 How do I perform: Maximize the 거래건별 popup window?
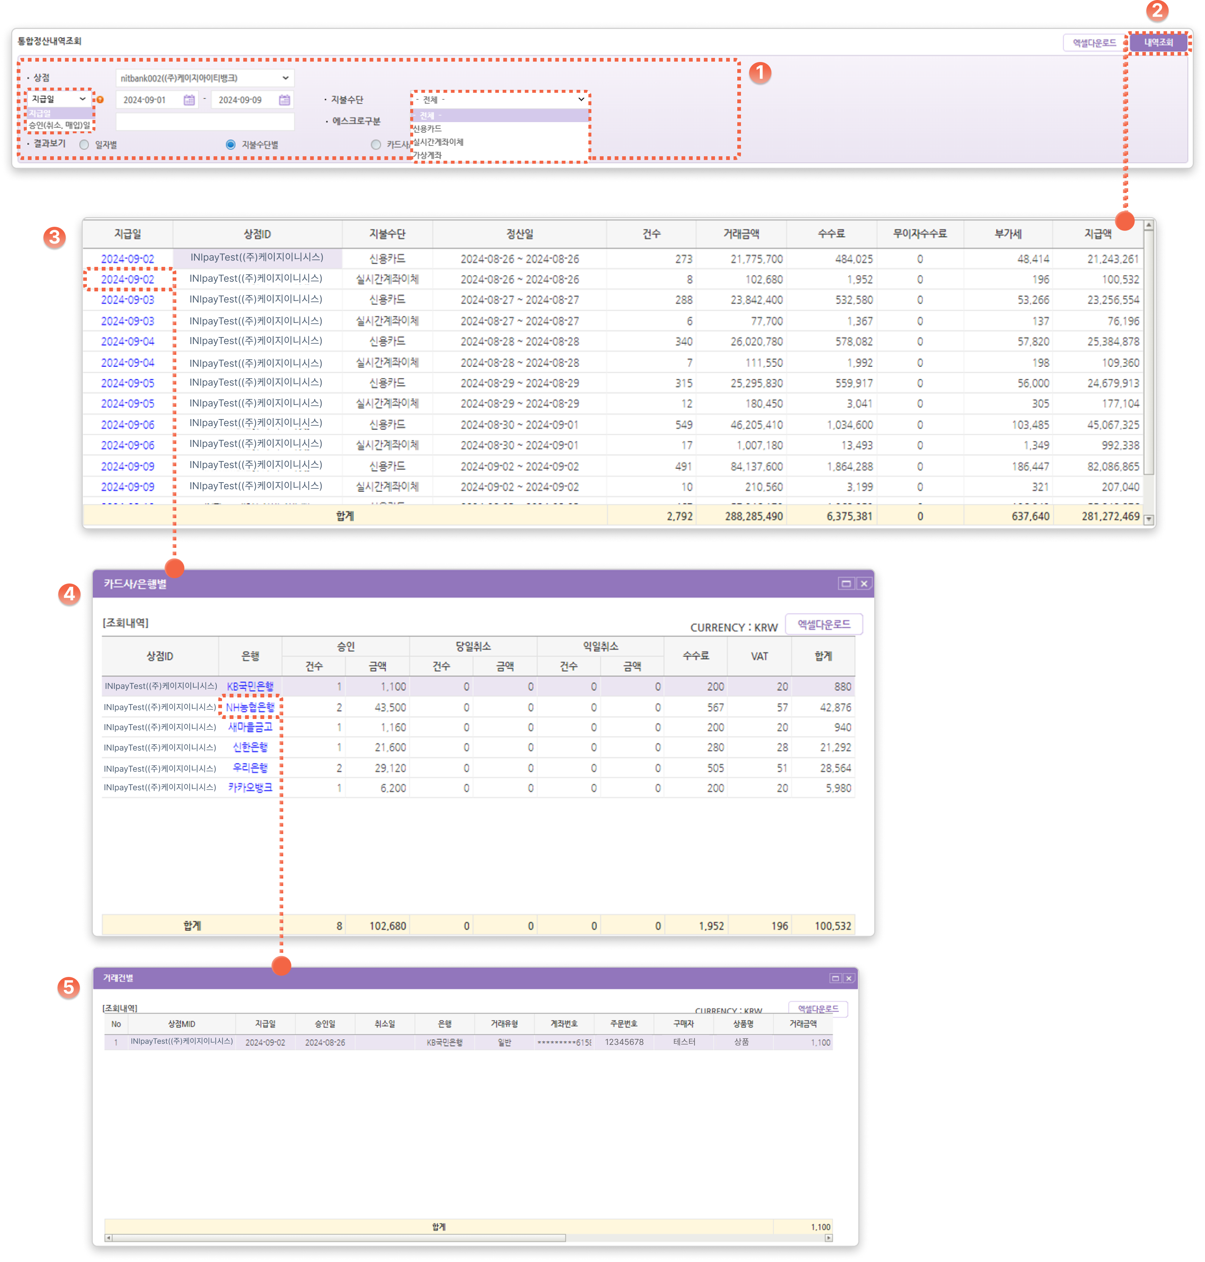click(835, 978)
